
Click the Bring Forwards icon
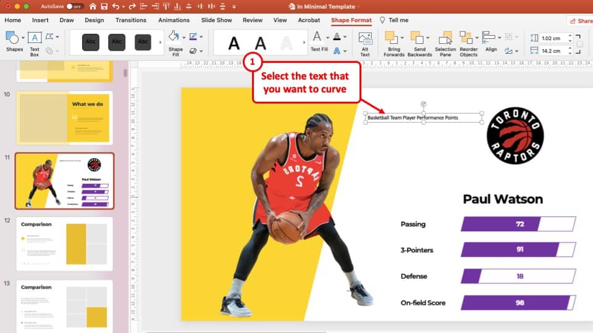[x=390, y=38]
